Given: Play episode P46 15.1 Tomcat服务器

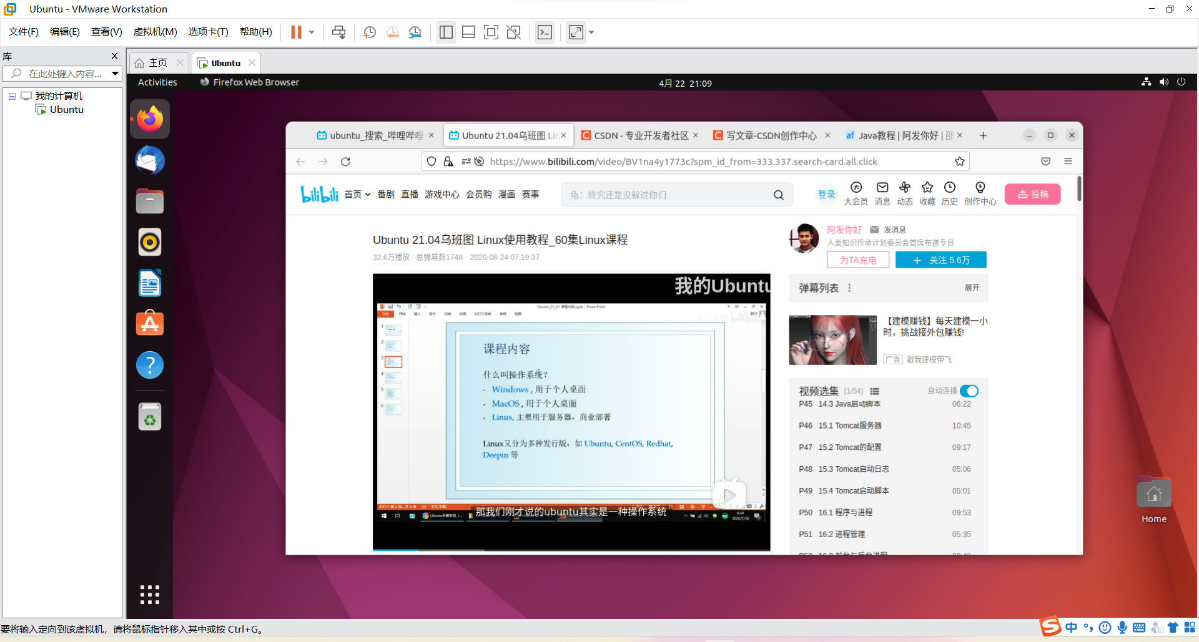Looking at the screenshot, I should (x=885, y=426).
